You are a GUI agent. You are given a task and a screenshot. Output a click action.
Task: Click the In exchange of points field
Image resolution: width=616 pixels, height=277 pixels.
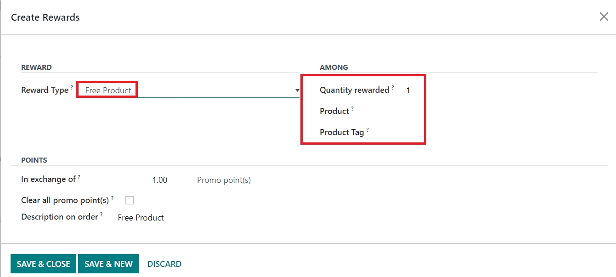pos(160,180)
